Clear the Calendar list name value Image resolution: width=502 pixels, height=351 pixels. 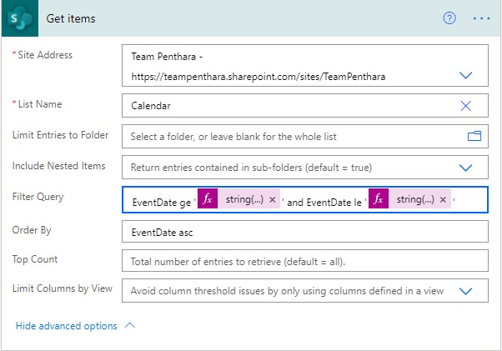(466, 106)
